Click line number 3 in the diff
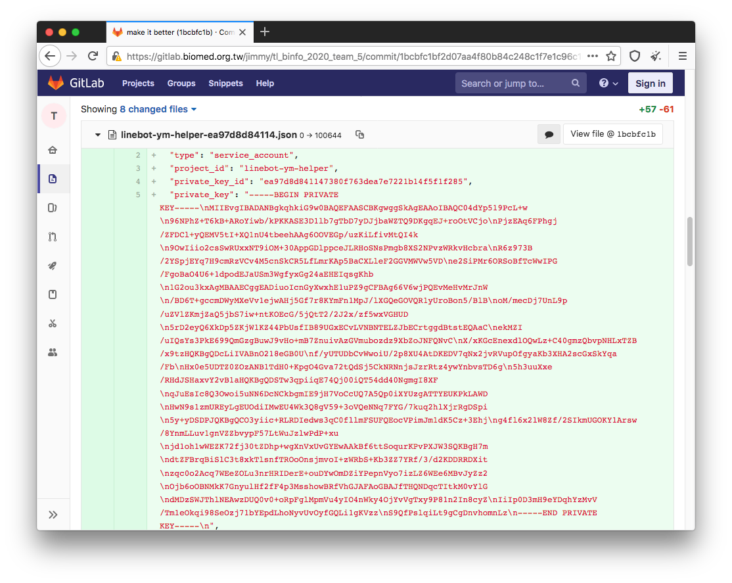 pyautogui.click(x=138, y=168)
